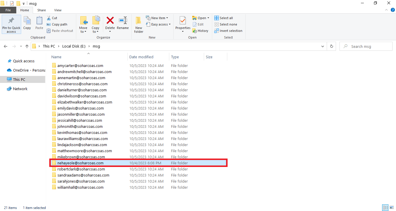This screenshot has width=396, height=211.
Task: Expand the Easy access dropdown
Action: click(158, 24)
